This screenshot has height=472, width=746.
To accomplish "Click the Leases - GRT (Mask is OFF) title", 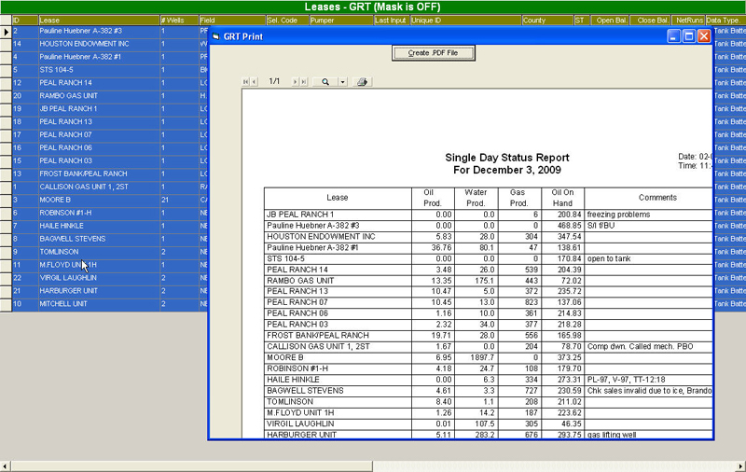I will (372, 7).
